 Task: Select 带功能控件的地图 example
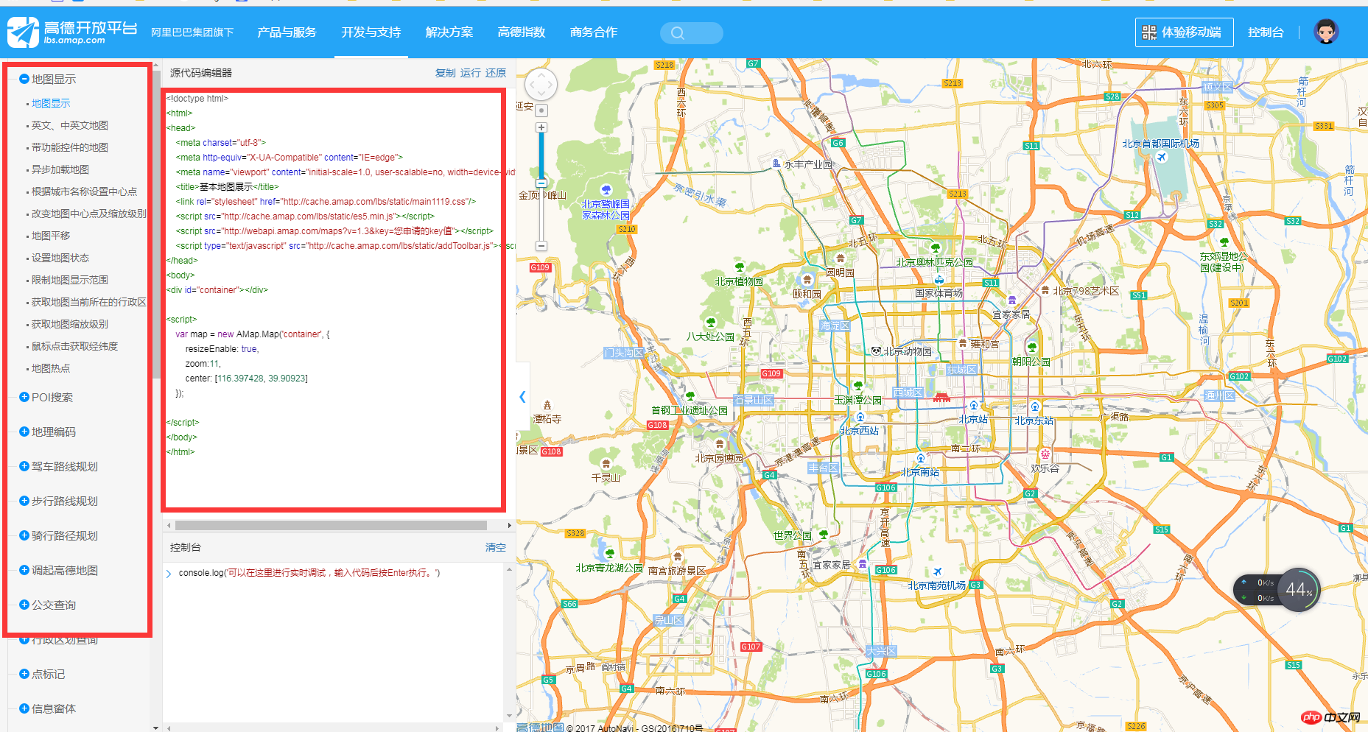pyautogui.click(x=69, y=147)
